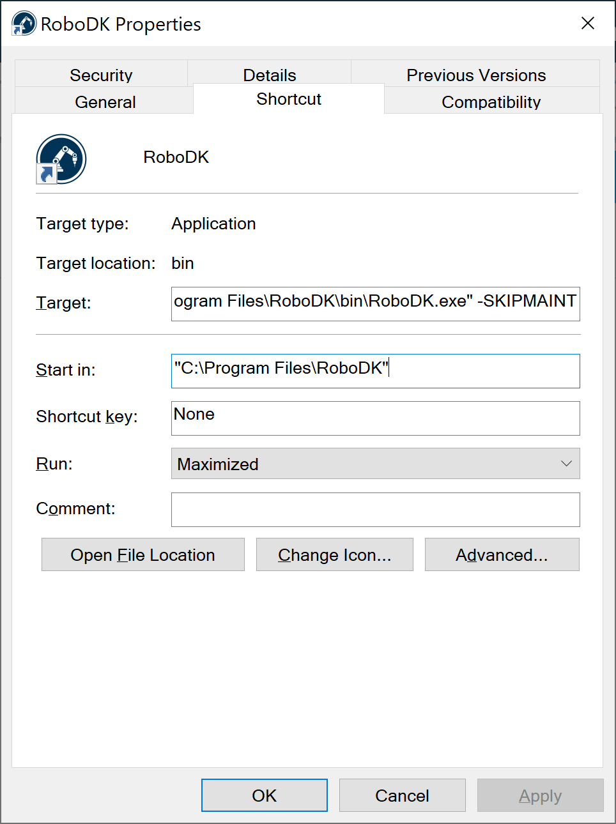
Task: Close the RoboDK Properties dialog
Action: 588,24
